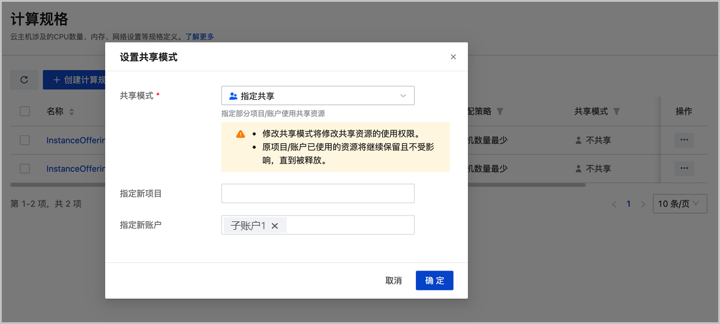Remove the 子账户1 tag
The width and height of the screenshot is (720, 324).
[x=275, y=226]
